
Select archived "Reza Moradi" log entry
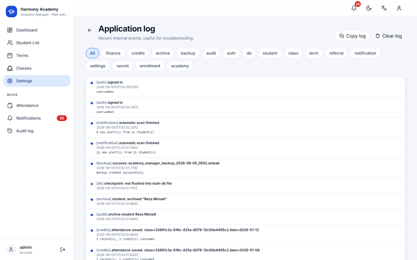[x=245, y=201]
